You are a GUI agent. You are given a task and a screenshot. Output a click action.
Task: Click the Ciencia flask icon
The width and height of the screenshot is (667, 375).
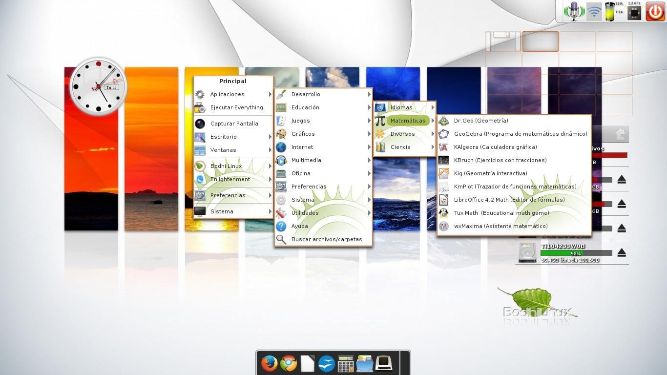pos(380,147)
